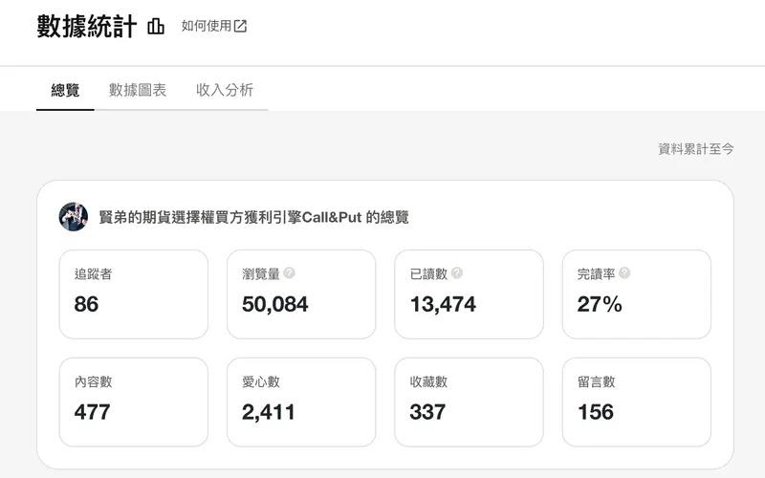
Task: Click the 完讀率 value 27%
Action: 600,304
